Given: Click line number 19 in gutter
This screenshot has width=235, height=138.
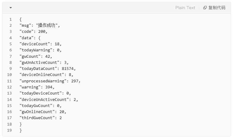Looking at the screenshot, I should coord(9,130).
